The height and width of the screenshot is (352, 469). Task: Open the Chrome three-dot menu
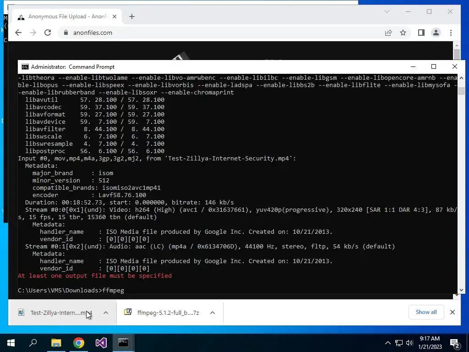point(451,33)
